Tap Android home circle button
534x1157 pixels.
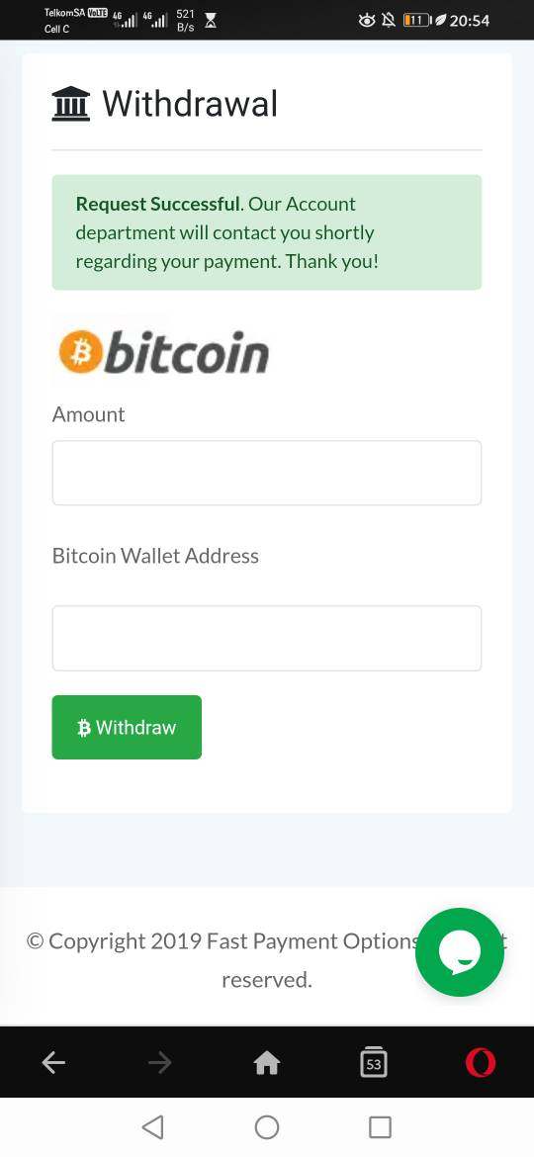click(x=267, y=1126)
